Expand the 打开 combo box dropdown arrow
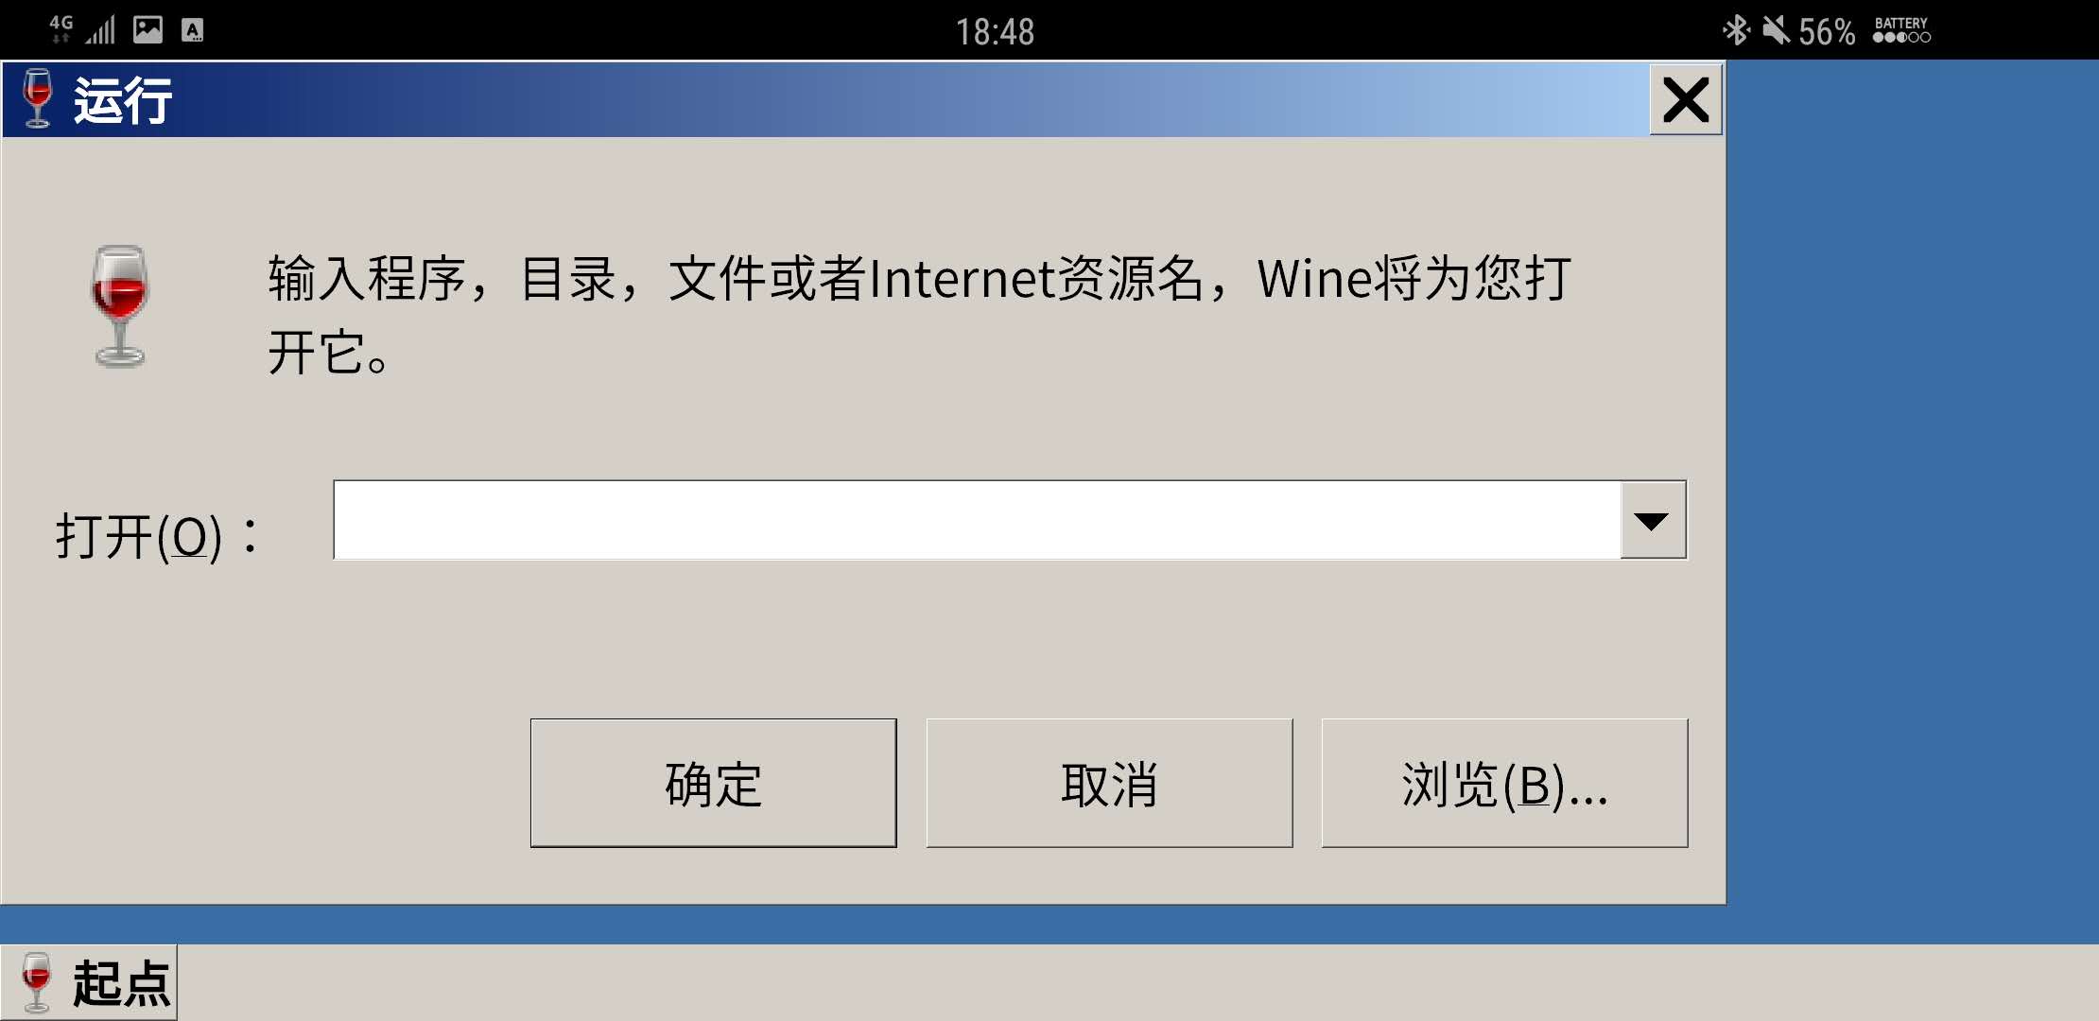The image size is (2099, 1021). pos(1653,521)
